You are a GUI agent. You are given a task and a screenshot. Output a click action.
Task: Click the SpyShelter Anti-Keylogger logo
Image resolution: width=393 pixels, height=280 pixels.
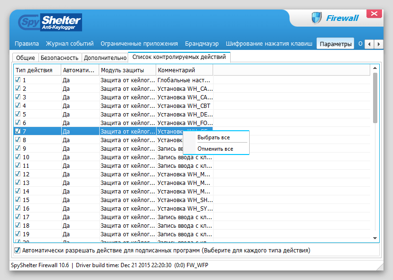pyautogui.click(x=50, y=23)
